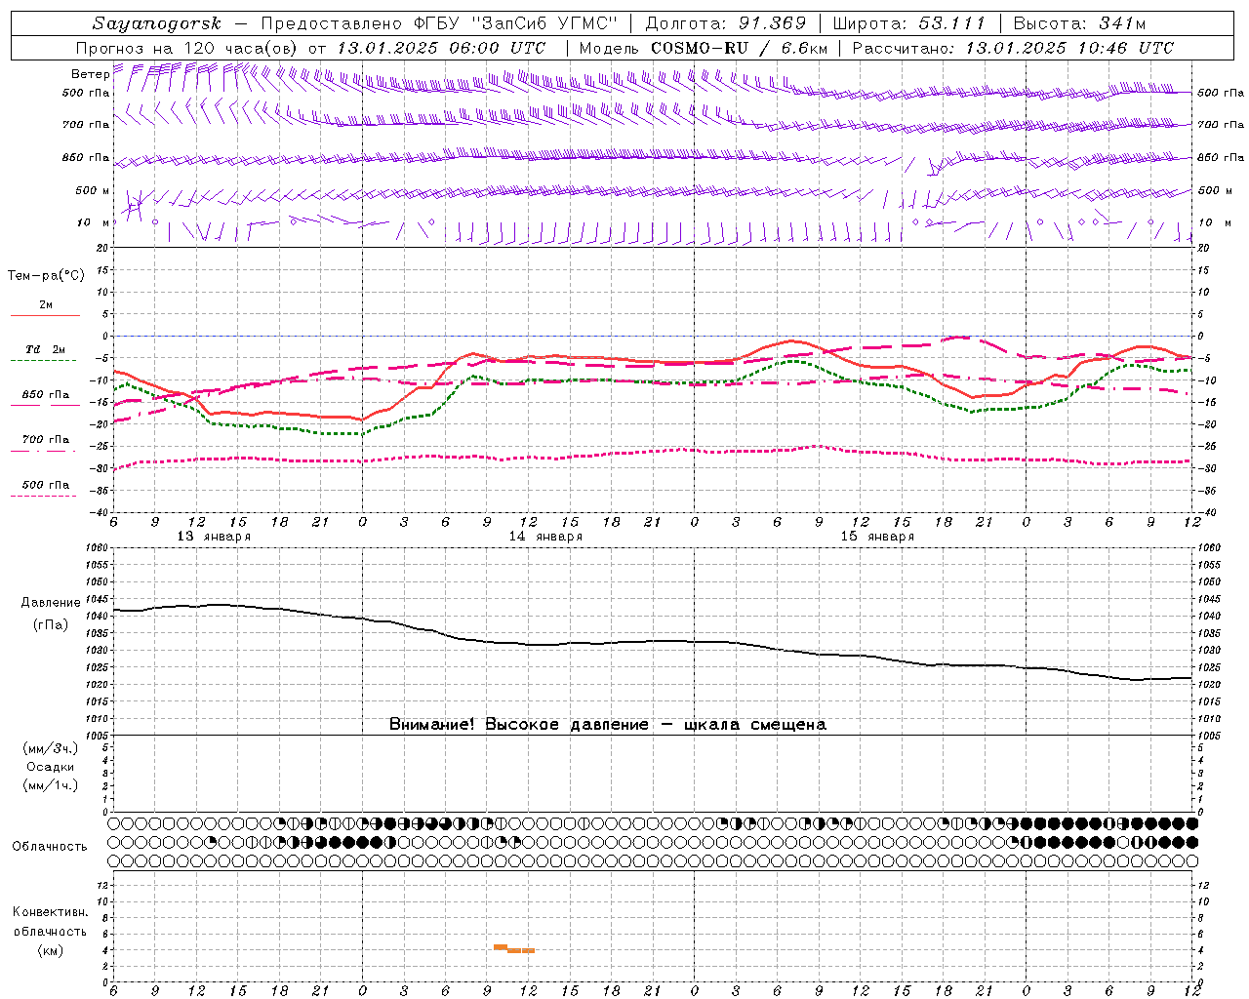The width and height of the screenshot is (1249, 999).
Task: Click the 'Внимание! Высокое давление' warning text
Action: click(518, 725)
